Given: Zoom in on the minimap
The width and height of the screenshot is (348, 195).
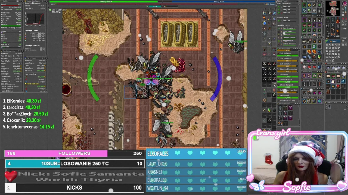Looking at the screenshot, I should point(343,12).
